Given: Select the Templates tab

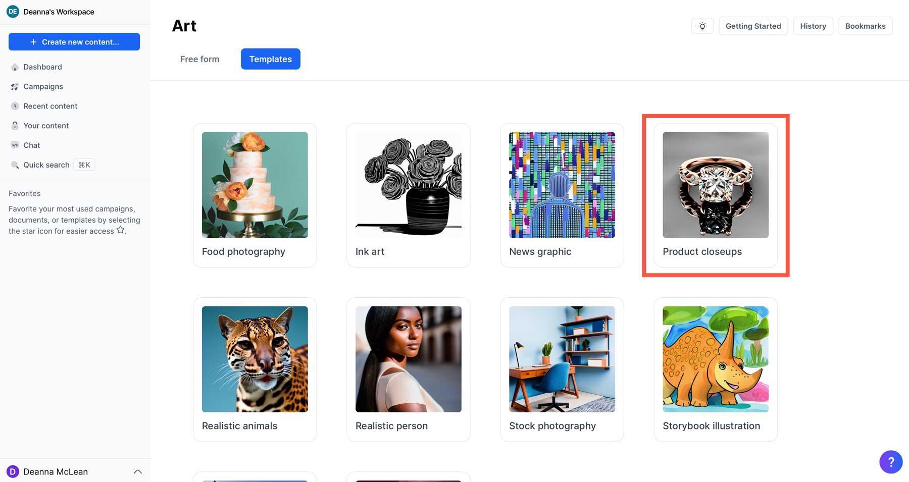Looking at the screenshot, I should (x=270, y=59).
